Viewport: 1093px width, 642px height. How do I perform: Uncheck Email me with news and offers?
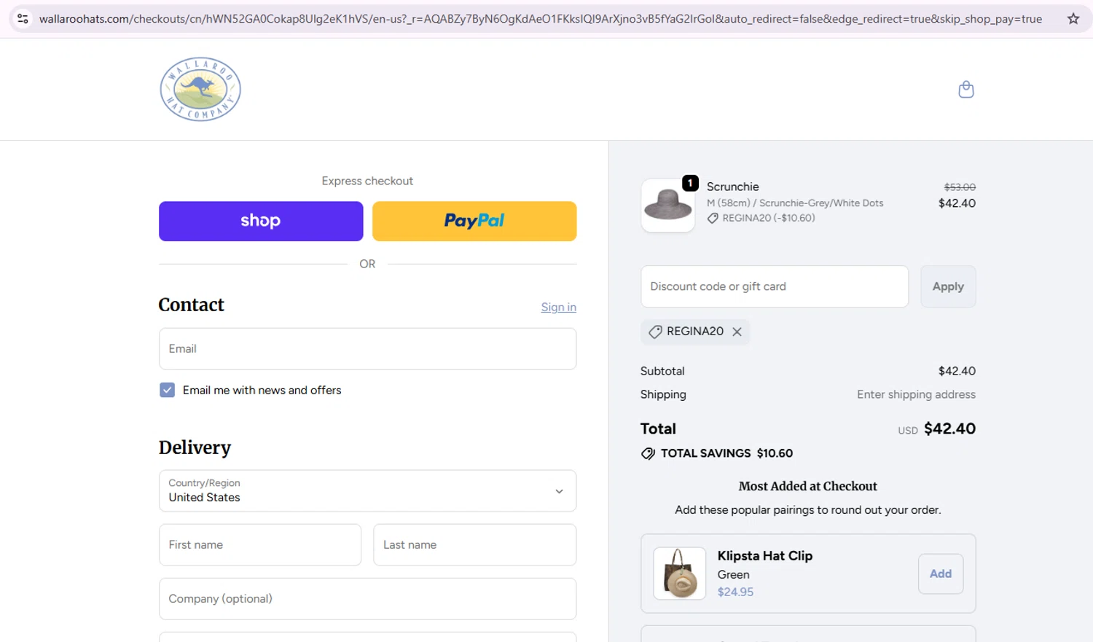click(x=167, y=390)
